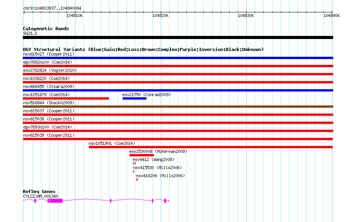
Task: Open esv21750 (Conrad2009) variant label
Action: tap(146, 95)
